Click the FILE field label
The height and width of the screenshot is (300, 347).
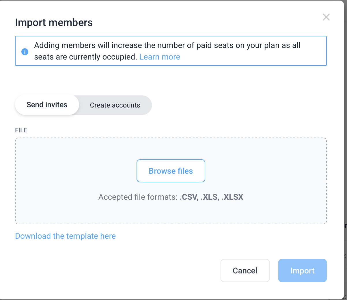point(21,130)
